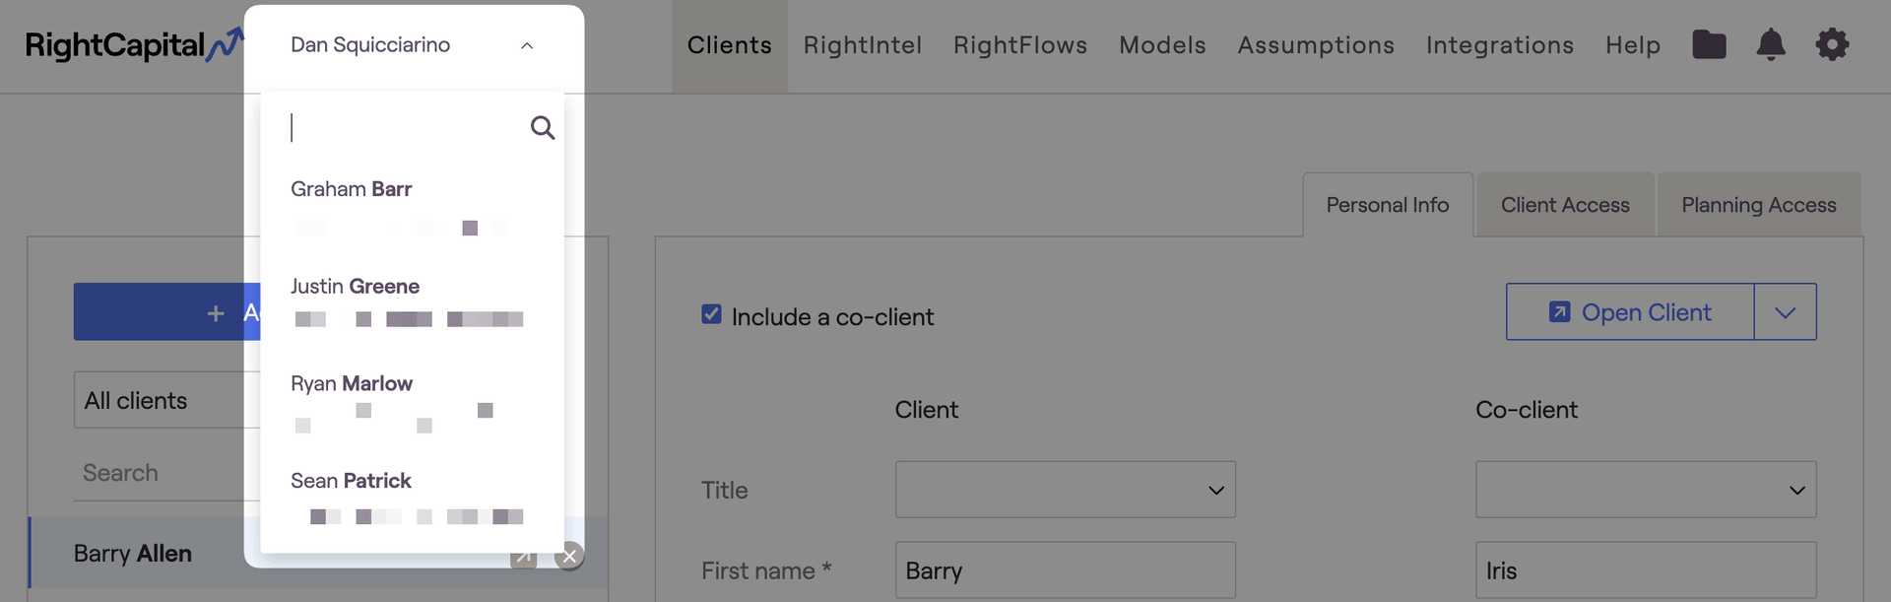Click the client First name field with Barry
The height and width of the screenshot is (602, 1891).
[x=1065, y=569]
